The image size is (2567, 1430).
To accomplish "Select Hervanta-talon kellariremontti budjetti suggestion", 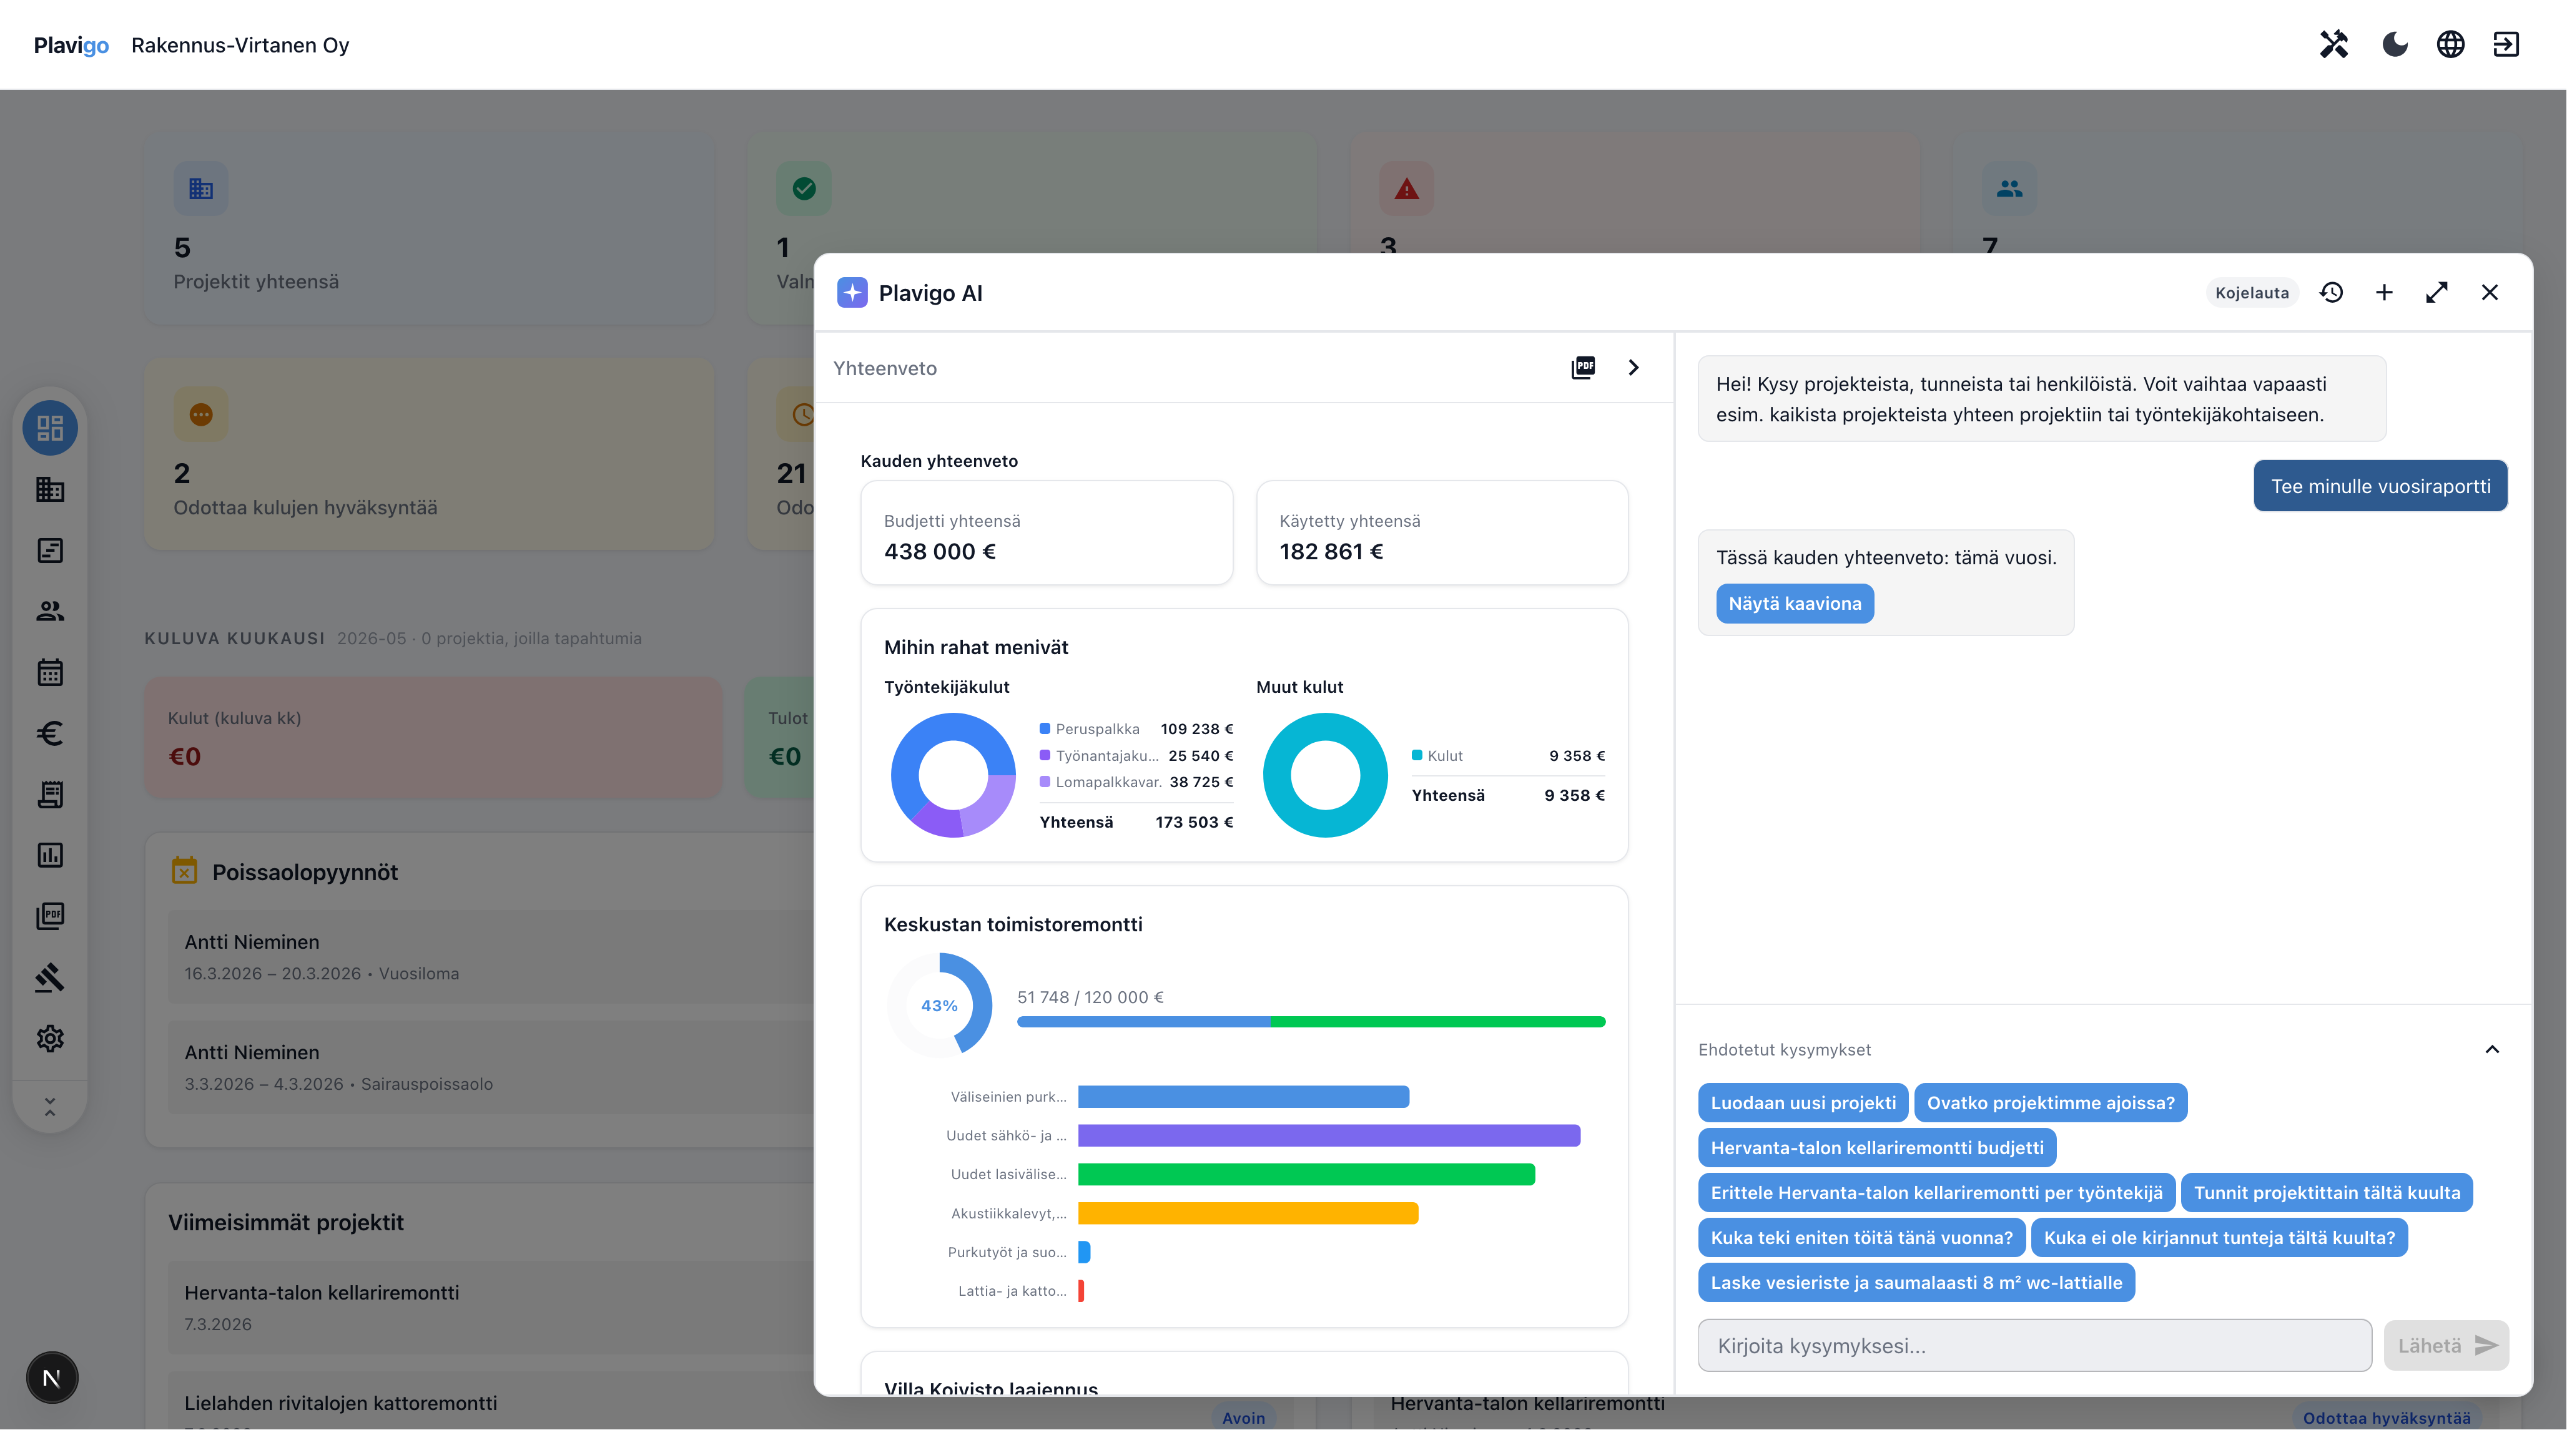I will point(1878,1148).
